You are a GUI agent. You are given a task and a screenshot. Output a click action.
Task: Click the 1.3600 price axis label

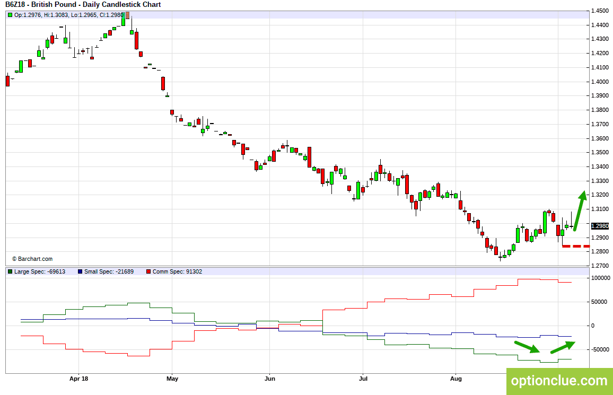point(600,138)
